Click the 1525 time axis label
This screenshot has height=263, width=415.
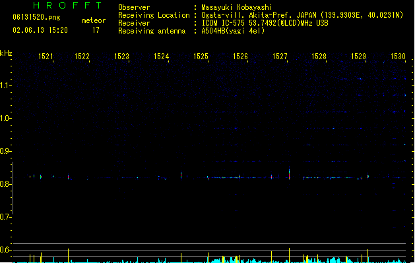(201, 56)
